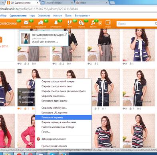Click the thumbs-up icon with count 2 under second top-row photo

click(x=61, y=64)
